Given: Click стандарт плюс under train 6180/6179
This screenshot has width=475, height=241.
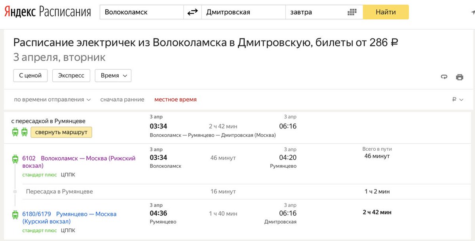Looking at the screenshot, I should [40, 230].
